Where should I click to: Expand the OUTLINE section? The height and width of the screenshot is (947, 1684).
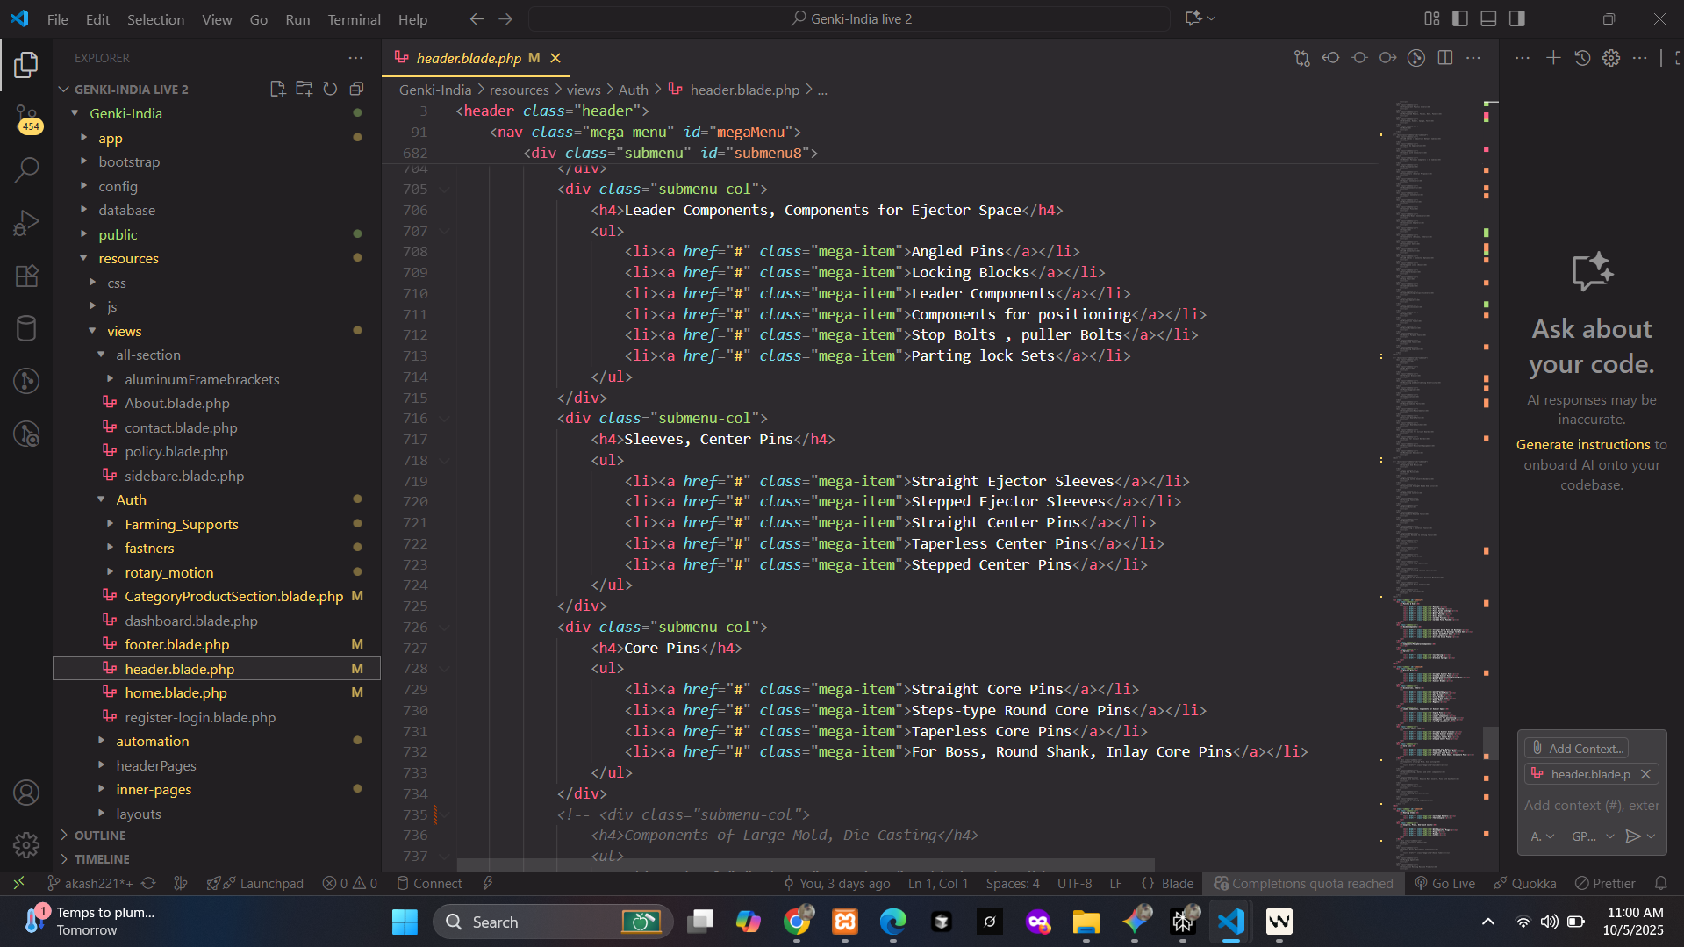(x=100, y=836)
